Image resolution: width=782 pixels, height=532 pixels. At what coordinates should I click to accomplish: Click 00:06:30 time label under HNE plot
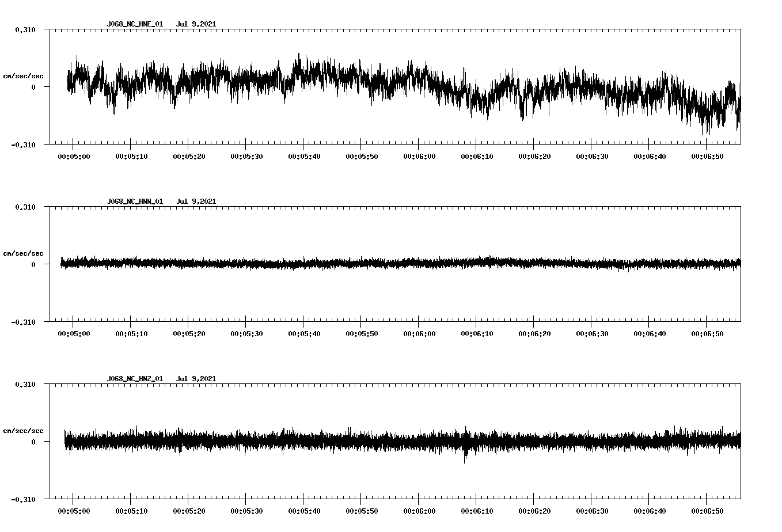click(x=592, y=157)
